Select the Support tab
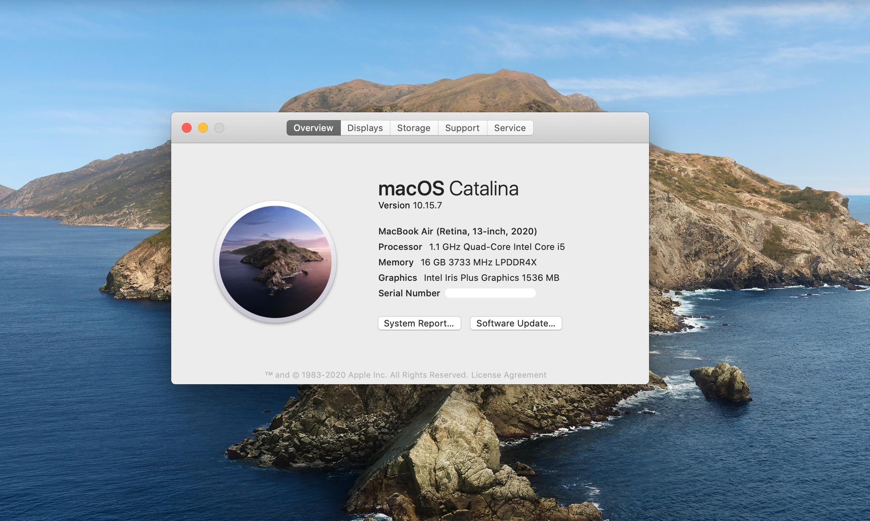The image size is (870, 521). [462, 128]
